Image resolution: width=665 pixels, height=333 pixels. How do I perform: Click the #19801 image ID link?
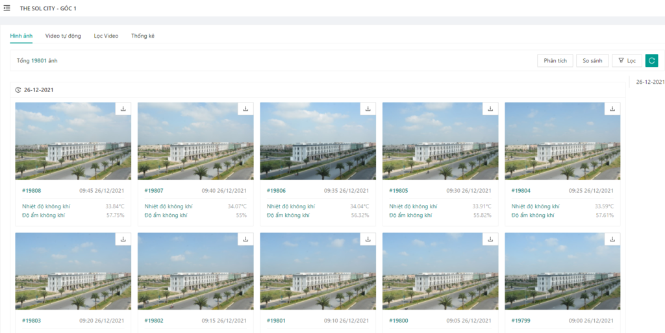click(x=276, y=321)
